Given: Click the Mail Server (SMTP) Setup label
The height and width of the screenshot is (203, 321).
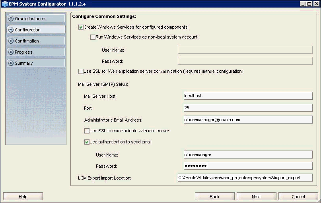Looking at the screenshot, I should click(x=103, y=84).
